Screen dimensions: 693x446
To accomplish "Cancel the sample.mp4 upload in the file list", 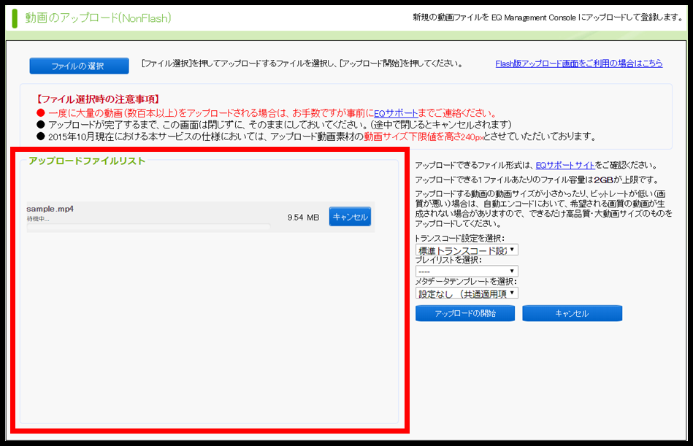I will [350, 217].
